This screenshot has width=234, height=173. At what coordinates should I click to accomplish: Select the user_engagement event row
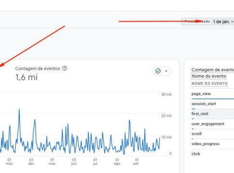213,124
